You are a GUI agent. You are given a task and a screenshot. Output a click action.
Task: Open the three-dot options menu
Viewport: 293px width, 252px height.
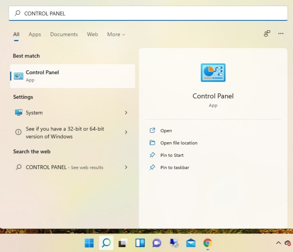pos(281,33)
